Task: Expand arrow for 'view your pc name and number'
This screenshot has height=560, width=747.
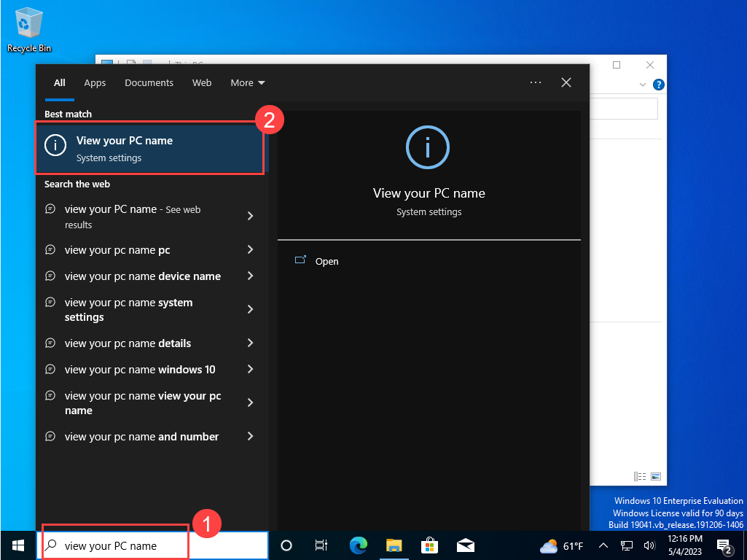Action: tap(251, 437)
